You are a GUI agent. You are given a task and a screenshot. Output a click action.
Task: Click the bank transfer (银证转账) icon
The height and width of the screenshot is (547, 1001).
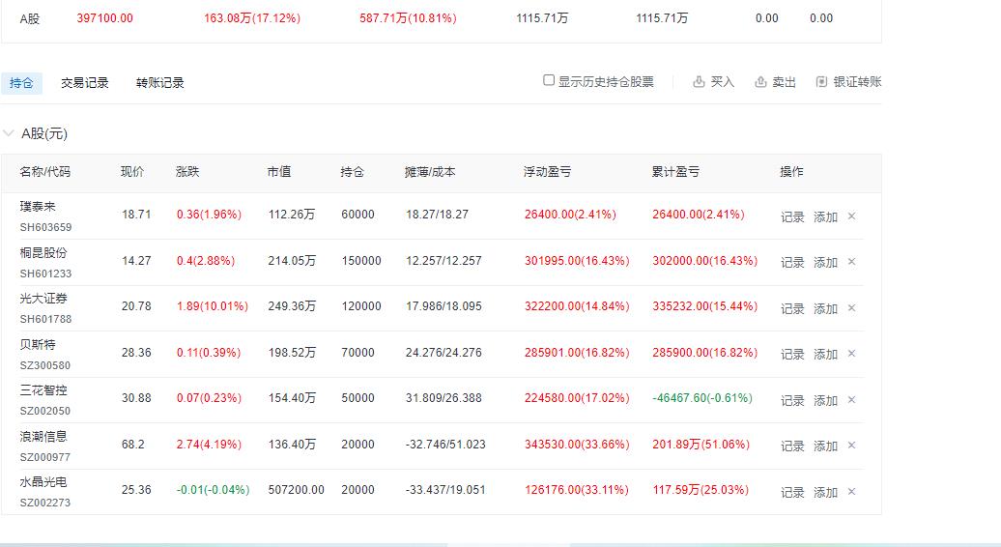coord(821,82)
